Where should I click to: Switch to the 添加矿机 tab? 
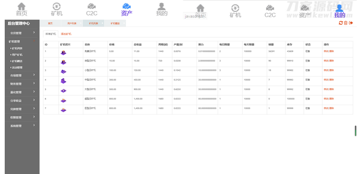[x=66, y=34]
